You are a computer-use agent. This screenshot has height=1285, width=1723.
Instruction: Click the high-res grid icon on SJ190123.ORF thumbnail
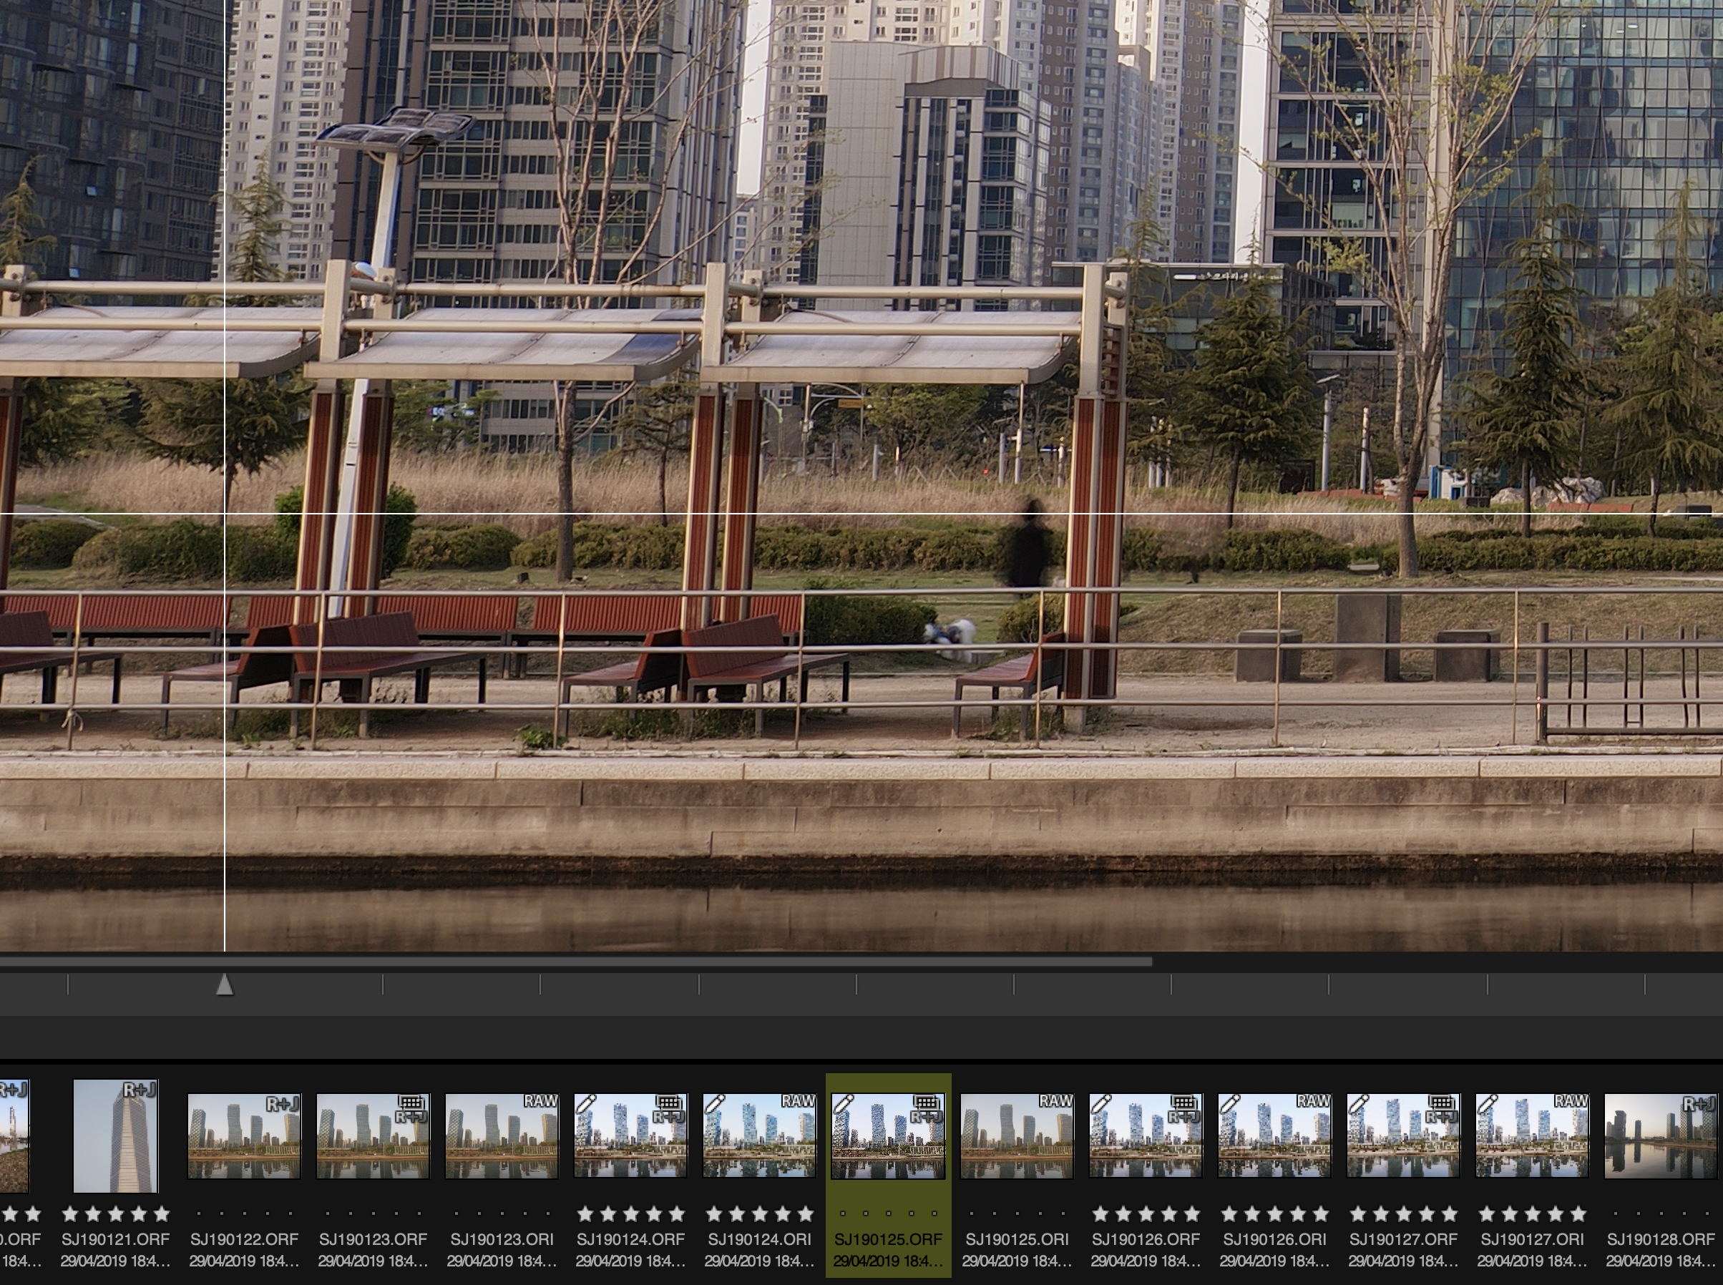411,1103
